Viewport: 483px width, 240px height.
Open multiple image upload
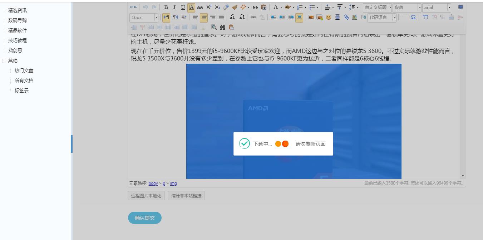pos(320,17)
